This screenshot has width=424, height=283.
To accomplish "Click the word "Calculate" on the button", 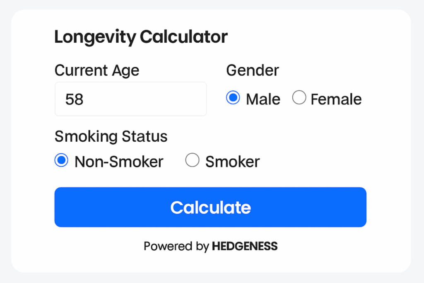I will coord(210,207).
